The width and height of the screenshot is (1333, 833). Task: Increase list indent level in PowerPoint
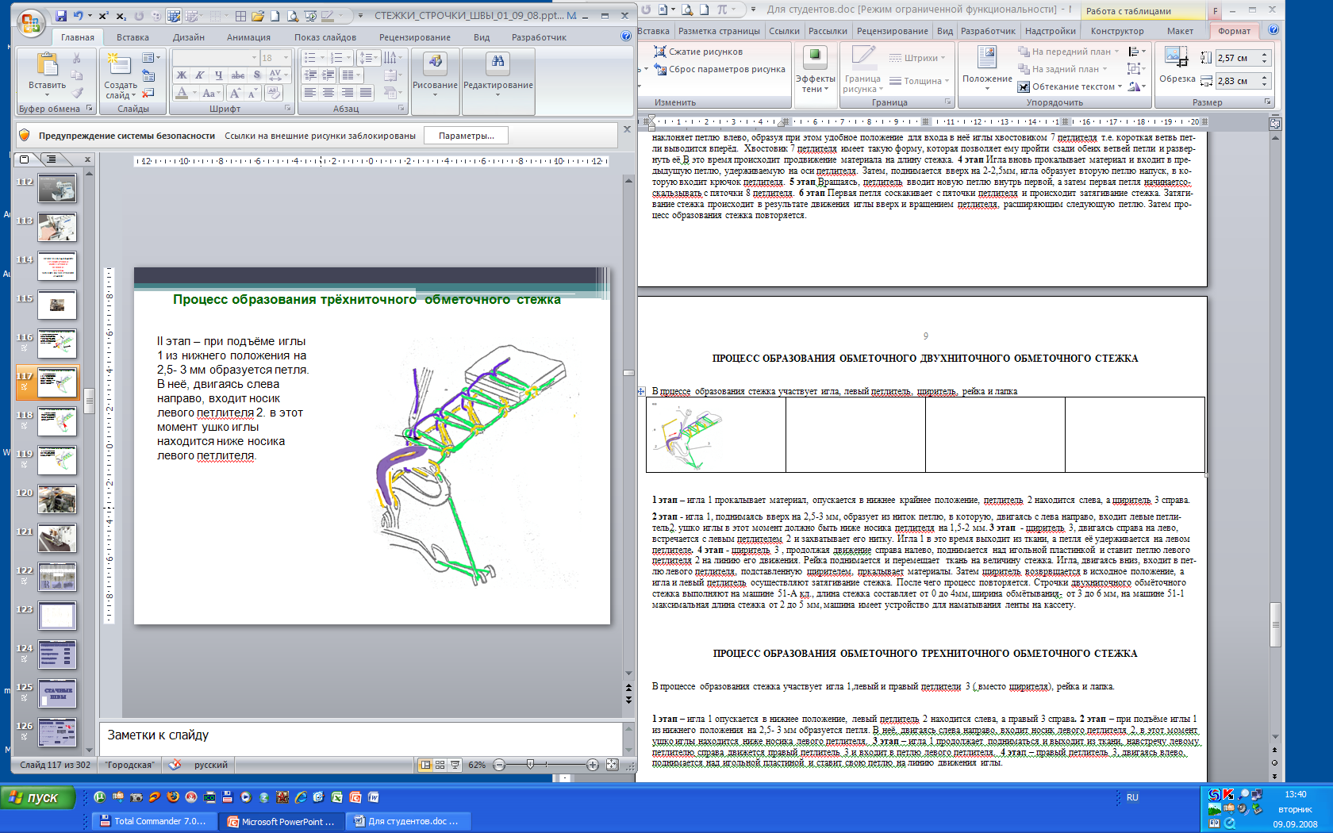pos(328,75)
